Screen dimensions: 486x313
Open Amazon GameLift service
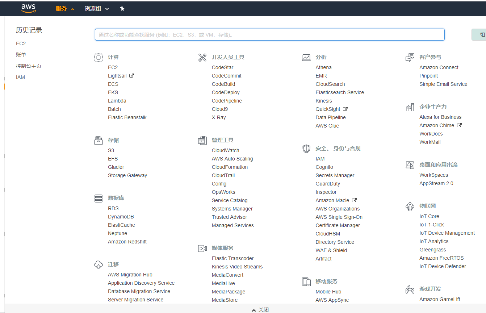(440, 299)
